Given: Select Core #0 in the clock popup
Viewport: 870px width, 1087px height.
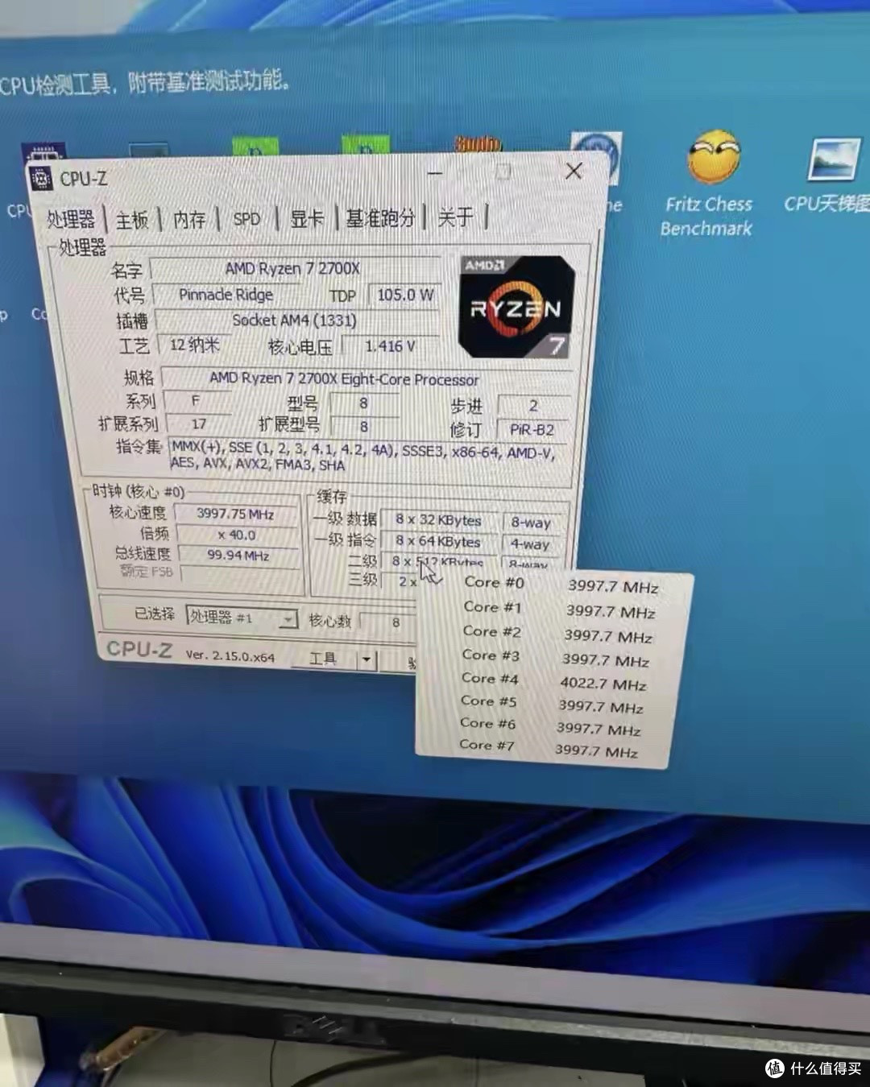Looking at the screenshot, I should click(x=561, y=585).
